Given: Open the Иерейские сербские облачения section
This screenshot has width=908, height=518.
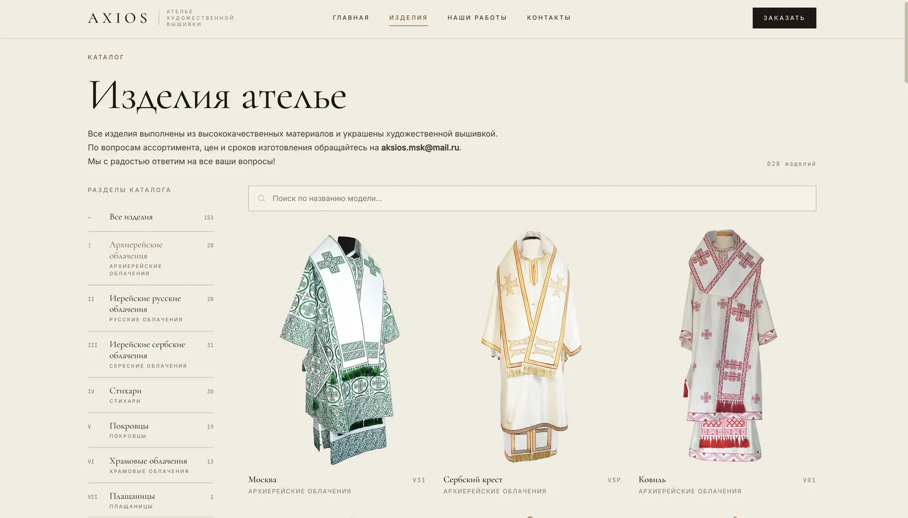Looking at the screenshot, I should click(x=150, y=355).
